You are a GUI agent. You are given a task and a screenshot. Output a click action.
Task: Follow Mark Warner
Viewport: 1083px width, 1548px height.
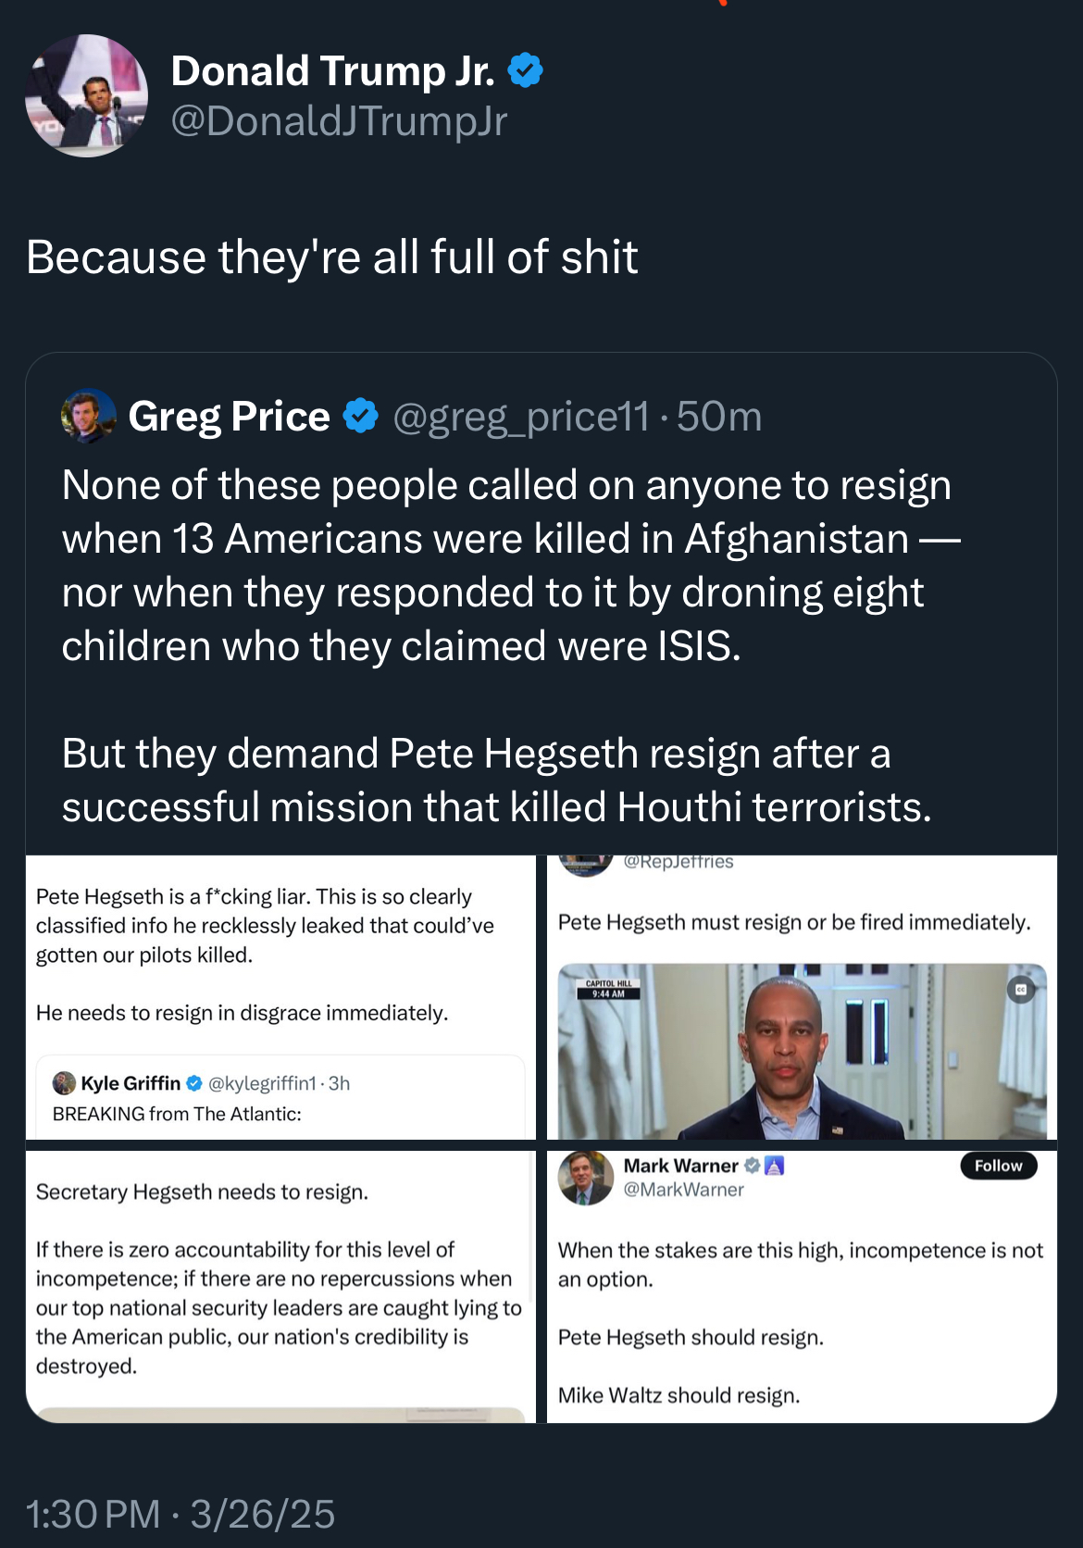999,1166
